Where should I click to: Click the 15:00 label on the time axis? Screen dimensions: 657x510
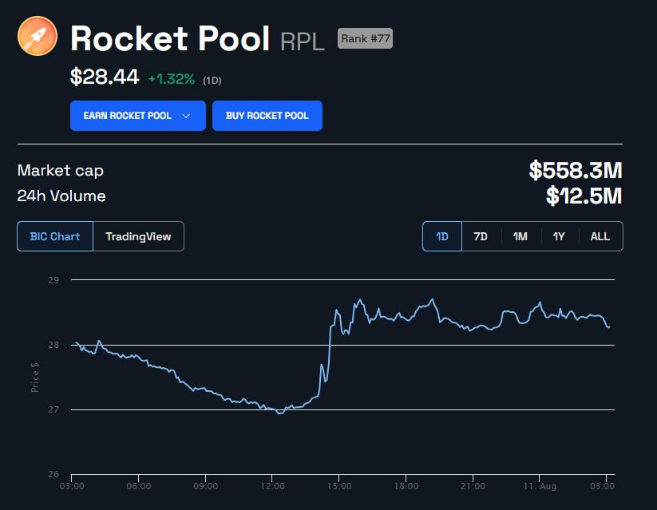coord(339,485)
